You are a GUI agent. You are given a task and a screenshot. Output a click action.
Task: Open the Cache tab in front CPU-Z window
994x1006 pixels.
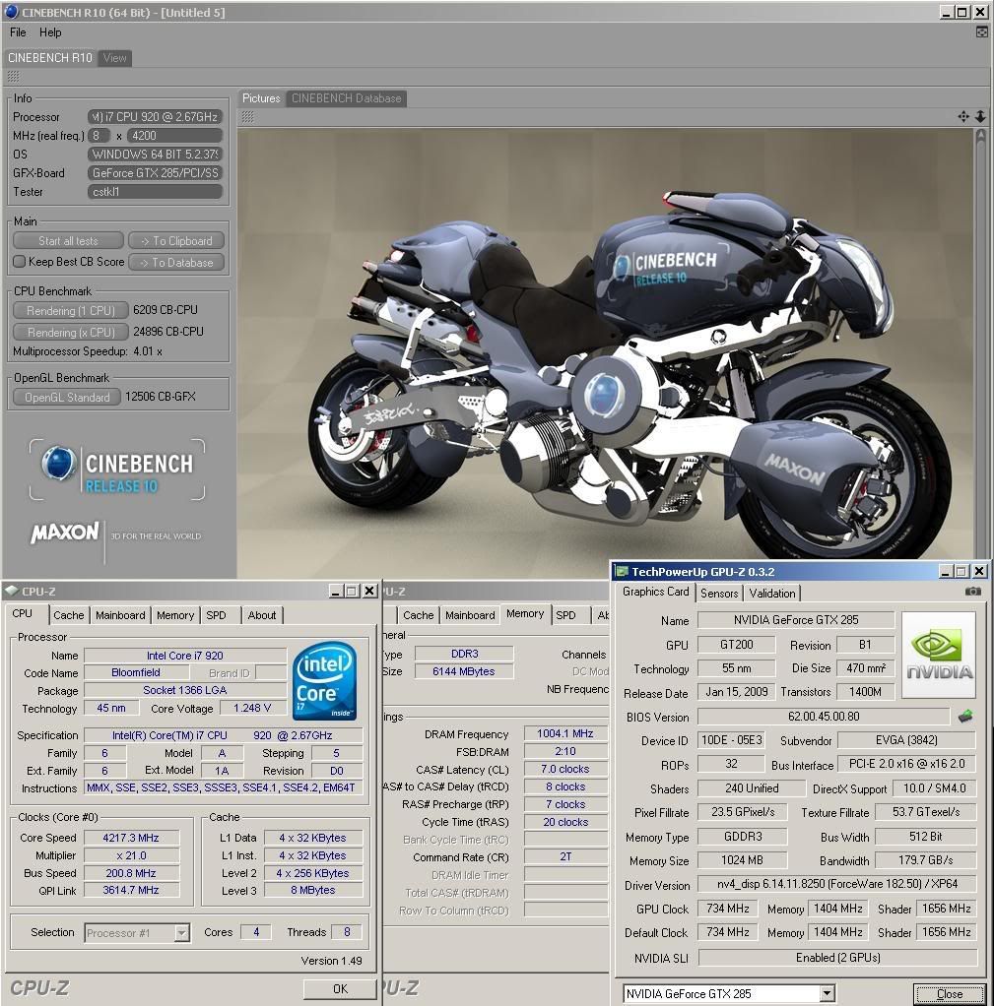pos(69,614)
